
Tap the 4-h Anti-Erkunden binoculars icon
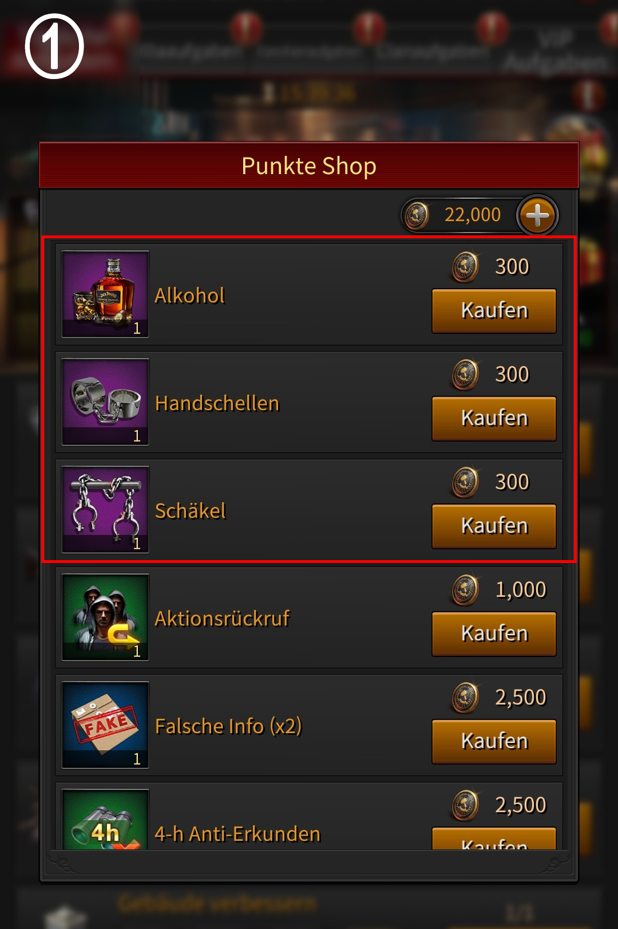(x=105, y=820)
